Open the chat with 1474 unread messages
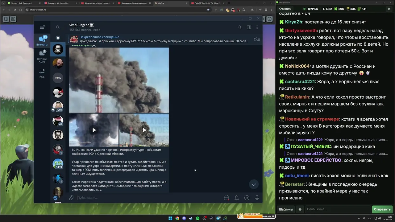The height and width of the screenshot is (222, 395). click(58, 164)
